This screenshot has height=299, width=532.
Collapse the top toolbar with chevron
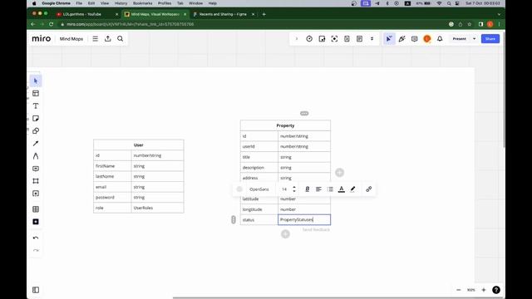pos(297,39)
